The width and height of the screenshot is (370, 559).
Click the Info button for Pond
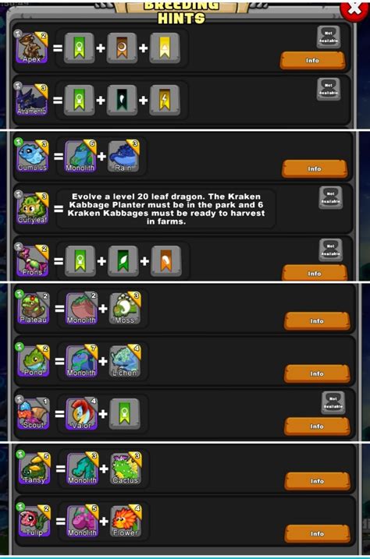point(317,373)
